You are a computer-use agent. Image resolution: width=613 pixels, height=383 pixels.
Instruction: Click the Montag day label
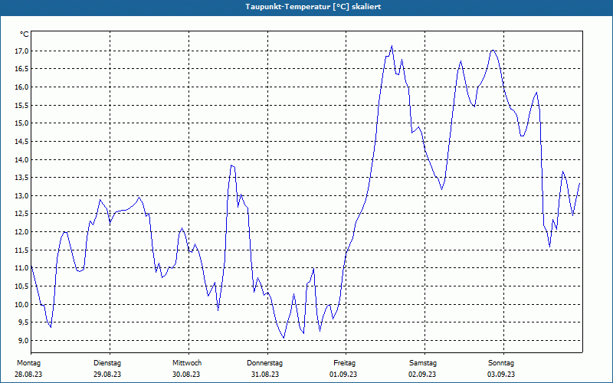(x=28, y=363)
